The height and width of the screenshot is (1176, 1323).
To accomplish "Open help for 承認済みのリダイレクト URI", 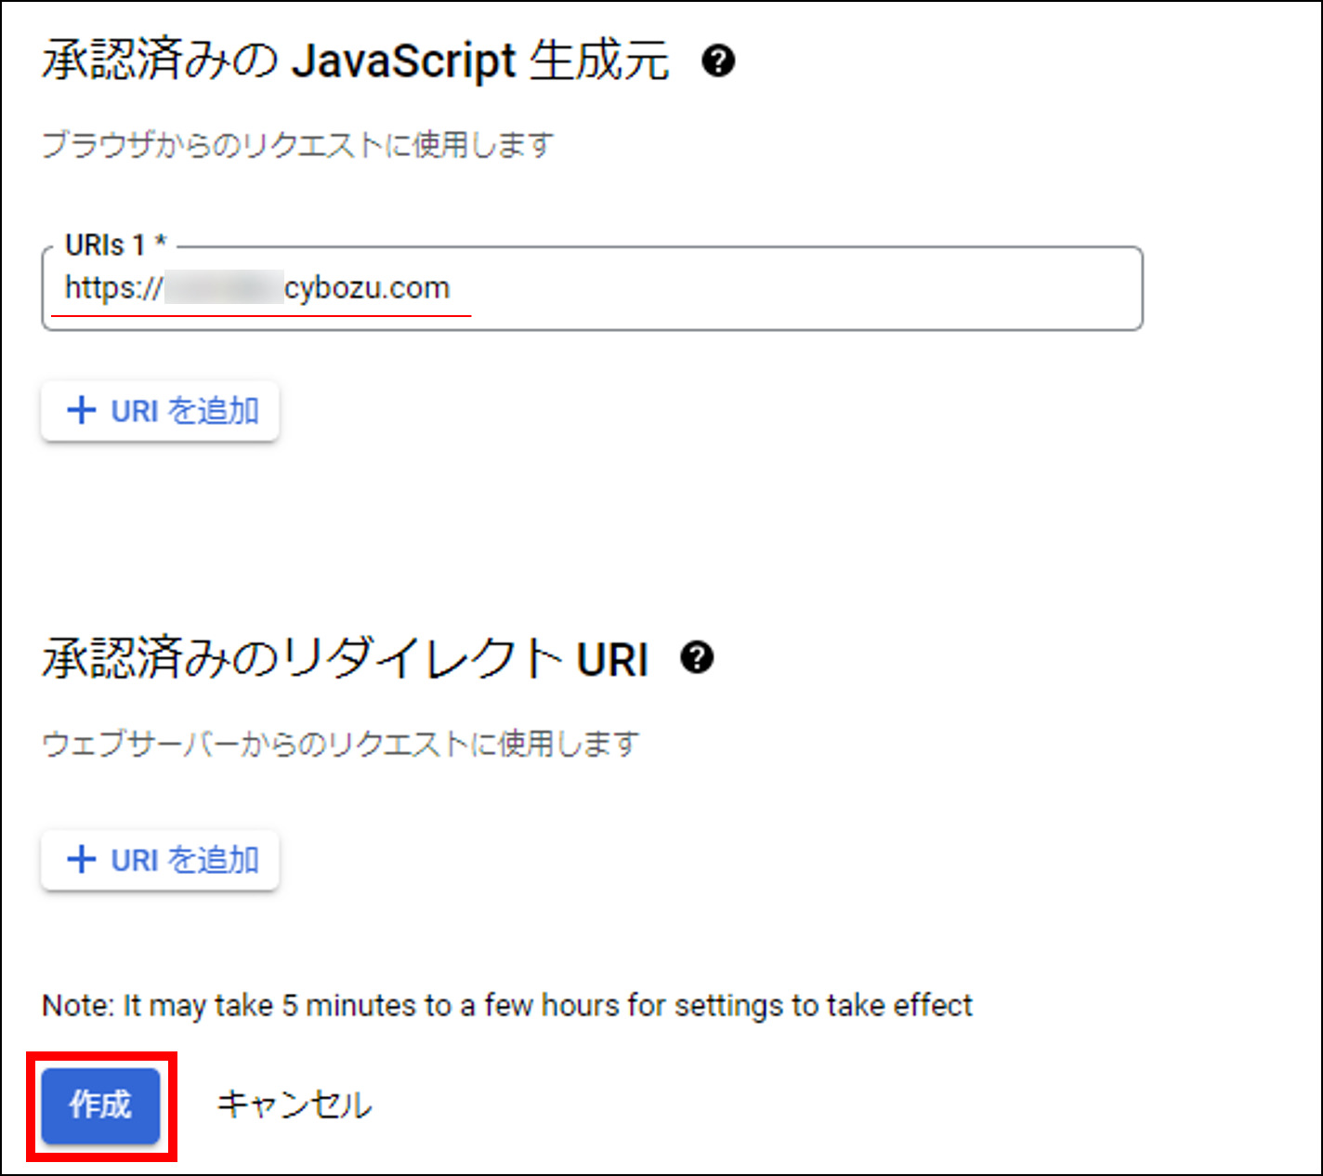I will pos(697,658).
